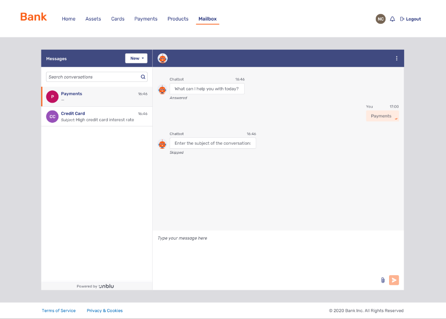Image resolution: width=446 pixels, height=319 pixels.
Task: Click the chatbot avatar in chat header
Action: coord(163,58)
